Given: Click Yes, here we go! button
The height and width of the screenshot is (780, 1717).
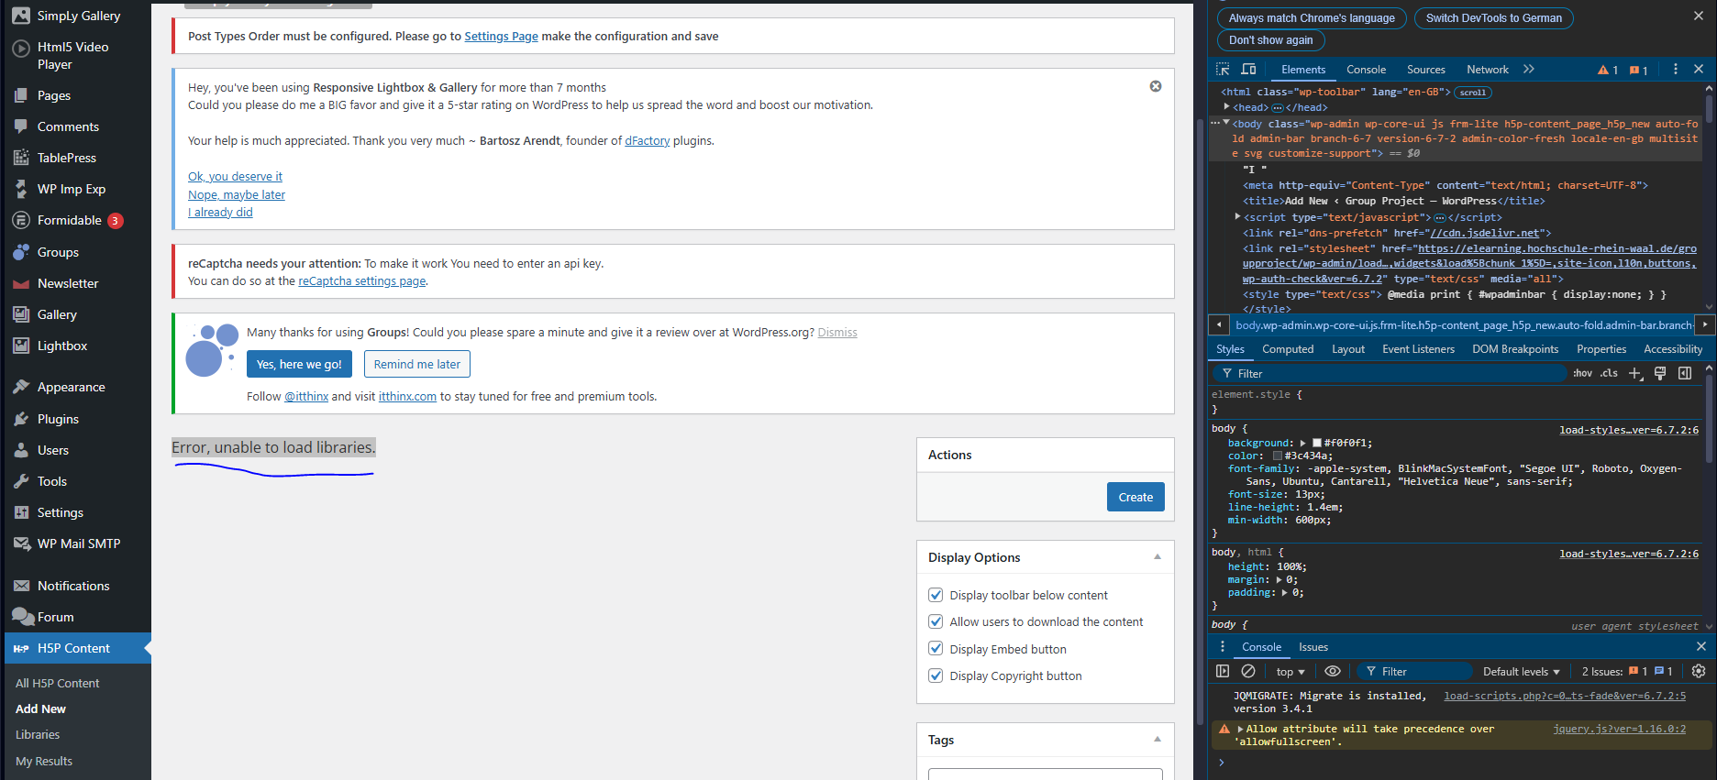Looking at the screenshot, I should click(x=299, y=364).
